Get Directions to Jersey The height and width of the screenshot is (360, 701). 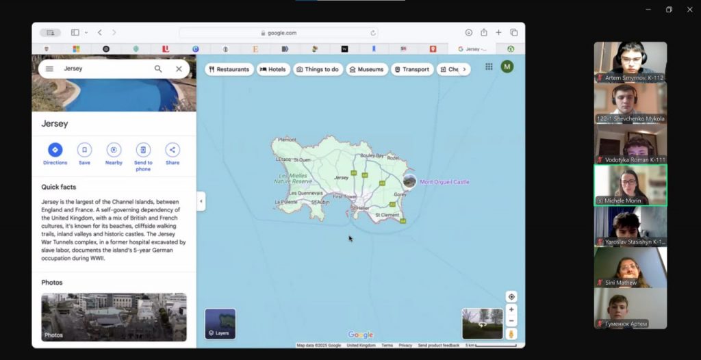click(x=55, y=151)
